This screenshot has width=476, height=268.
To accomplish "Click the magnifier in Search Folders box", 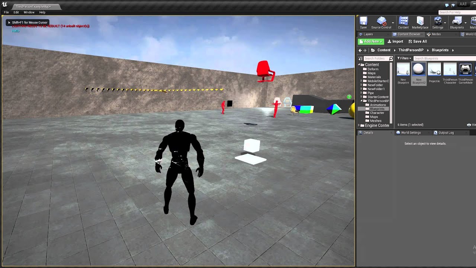I will [x=390, y=58].
